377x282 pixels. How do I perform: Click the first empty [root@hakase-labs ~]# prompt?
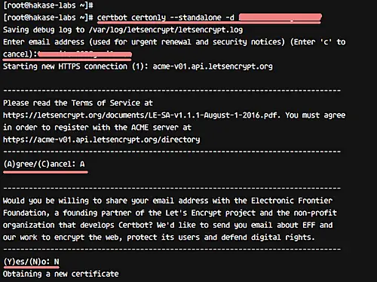(x=48, y=5)
